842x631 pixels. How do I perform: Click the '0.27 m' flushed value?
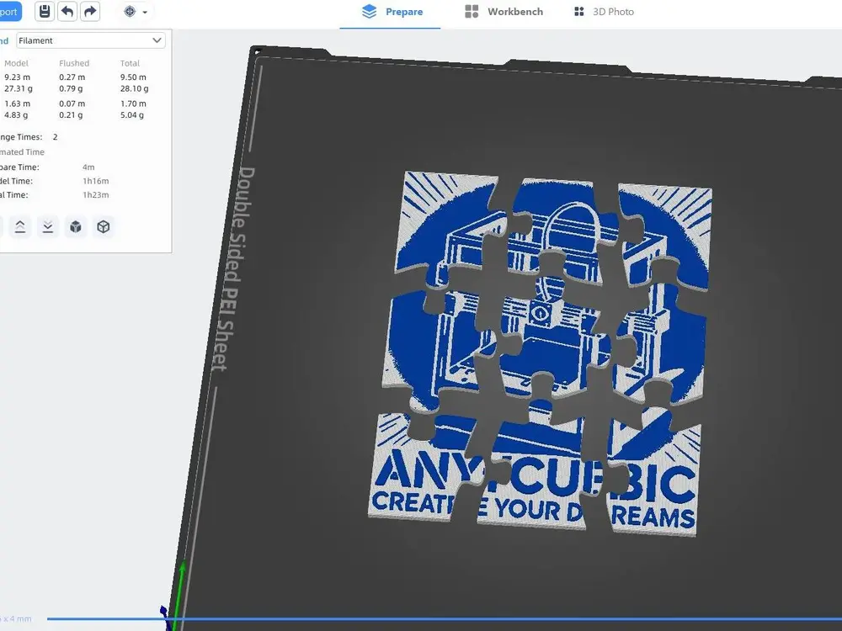[72, 77]
